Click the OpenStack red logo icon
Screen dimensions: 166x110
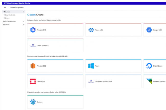(x=33, y=81)
